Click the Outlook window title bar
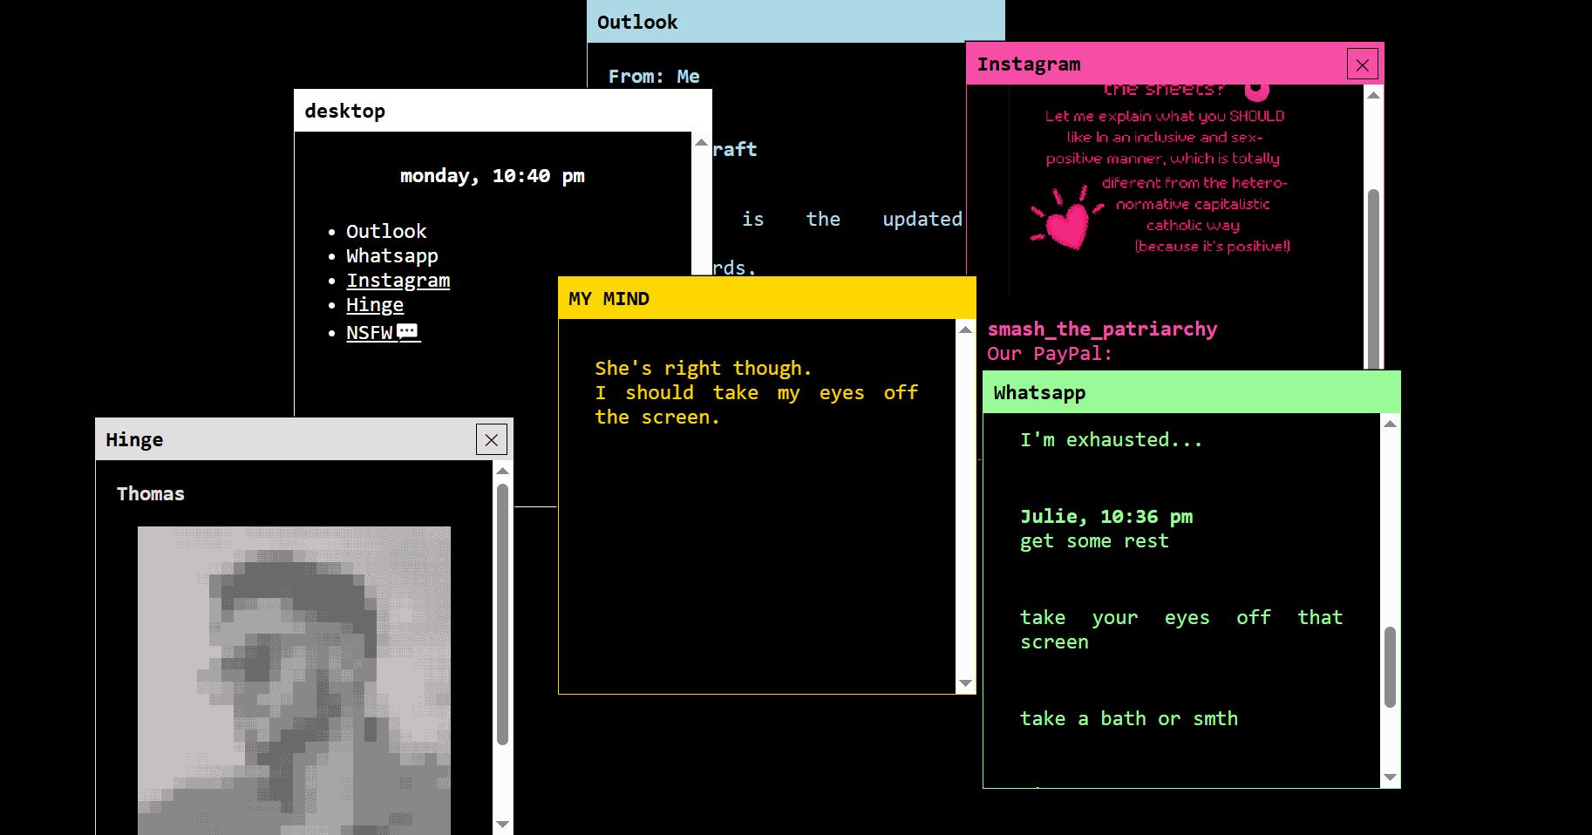 click(x=796, y=22)
